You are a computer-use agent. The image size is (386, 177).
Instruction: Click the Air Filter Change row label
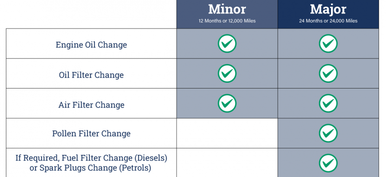[91, 105]
